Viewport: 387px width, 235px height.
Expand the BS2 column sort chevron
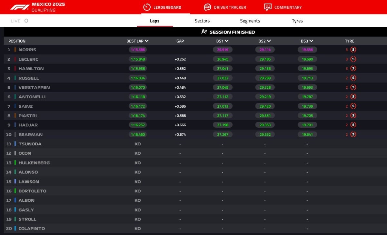[x=269, y=41]
